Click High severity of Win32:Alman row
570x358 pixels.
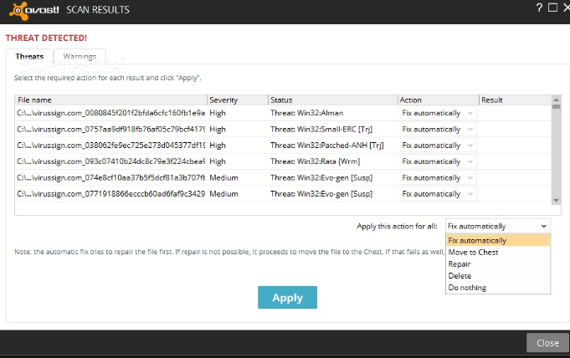click(218, 113)
